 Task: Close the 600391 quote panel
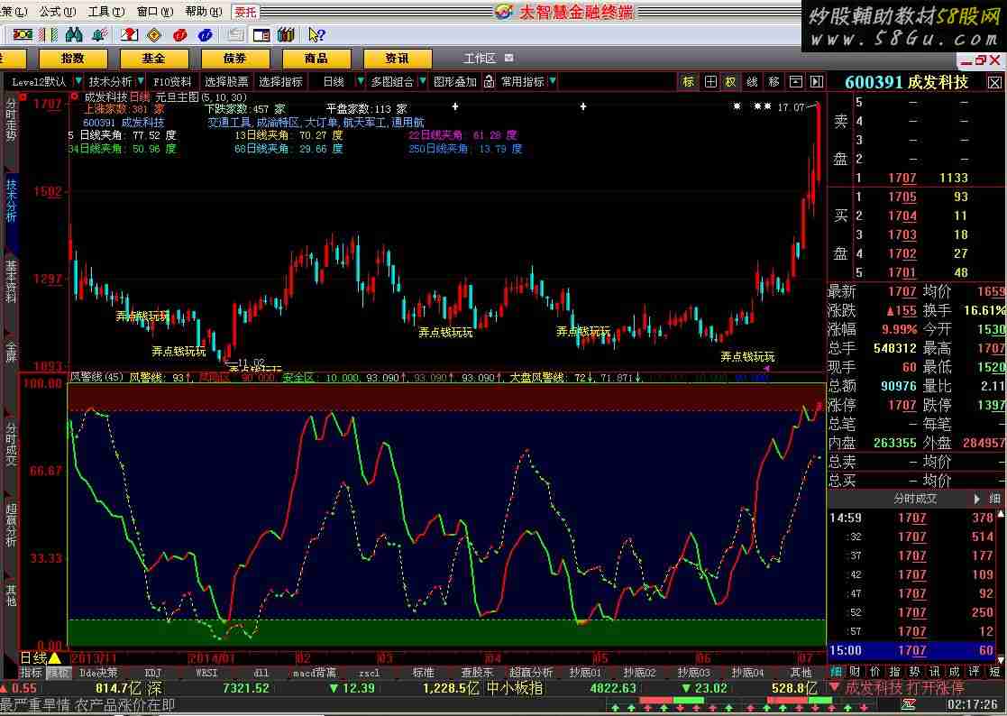pyautogui.click(x=994, y=82)
